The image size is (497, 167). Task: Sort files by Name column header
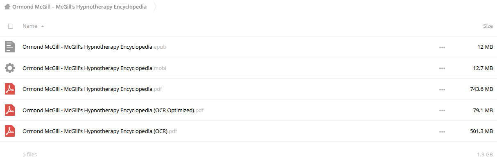pyautogui.click(x=30, y=26)
